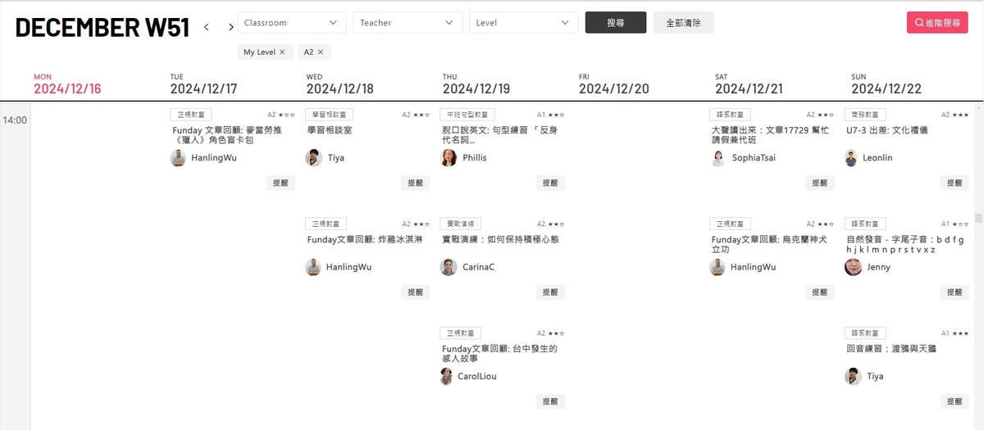
Task: Click 提醒 on Sunday 自然發音 class
Action: (x=954, y=292)
